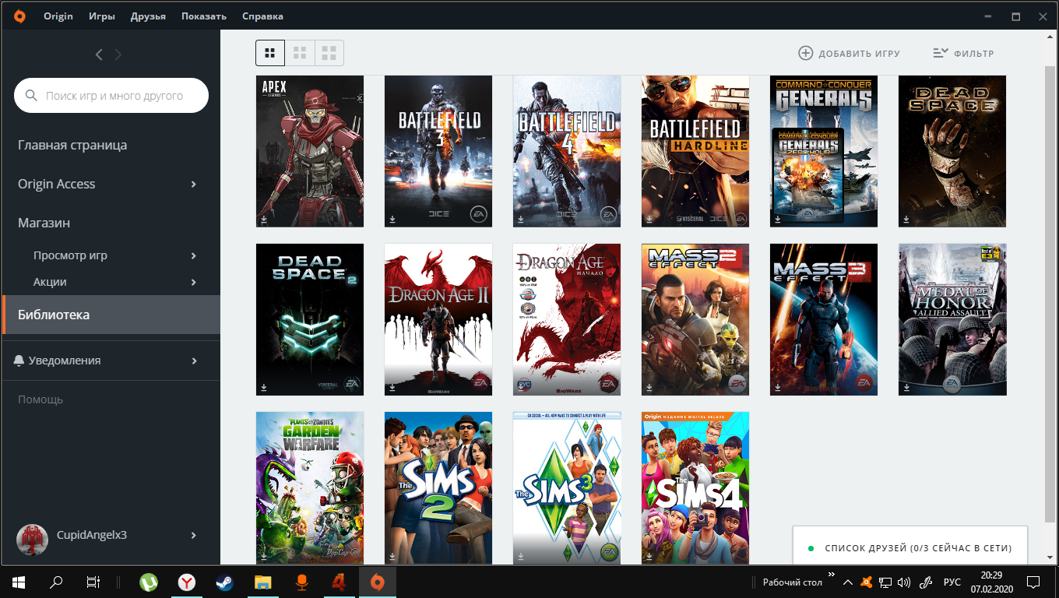Open the Игры menu

(102, 16)
